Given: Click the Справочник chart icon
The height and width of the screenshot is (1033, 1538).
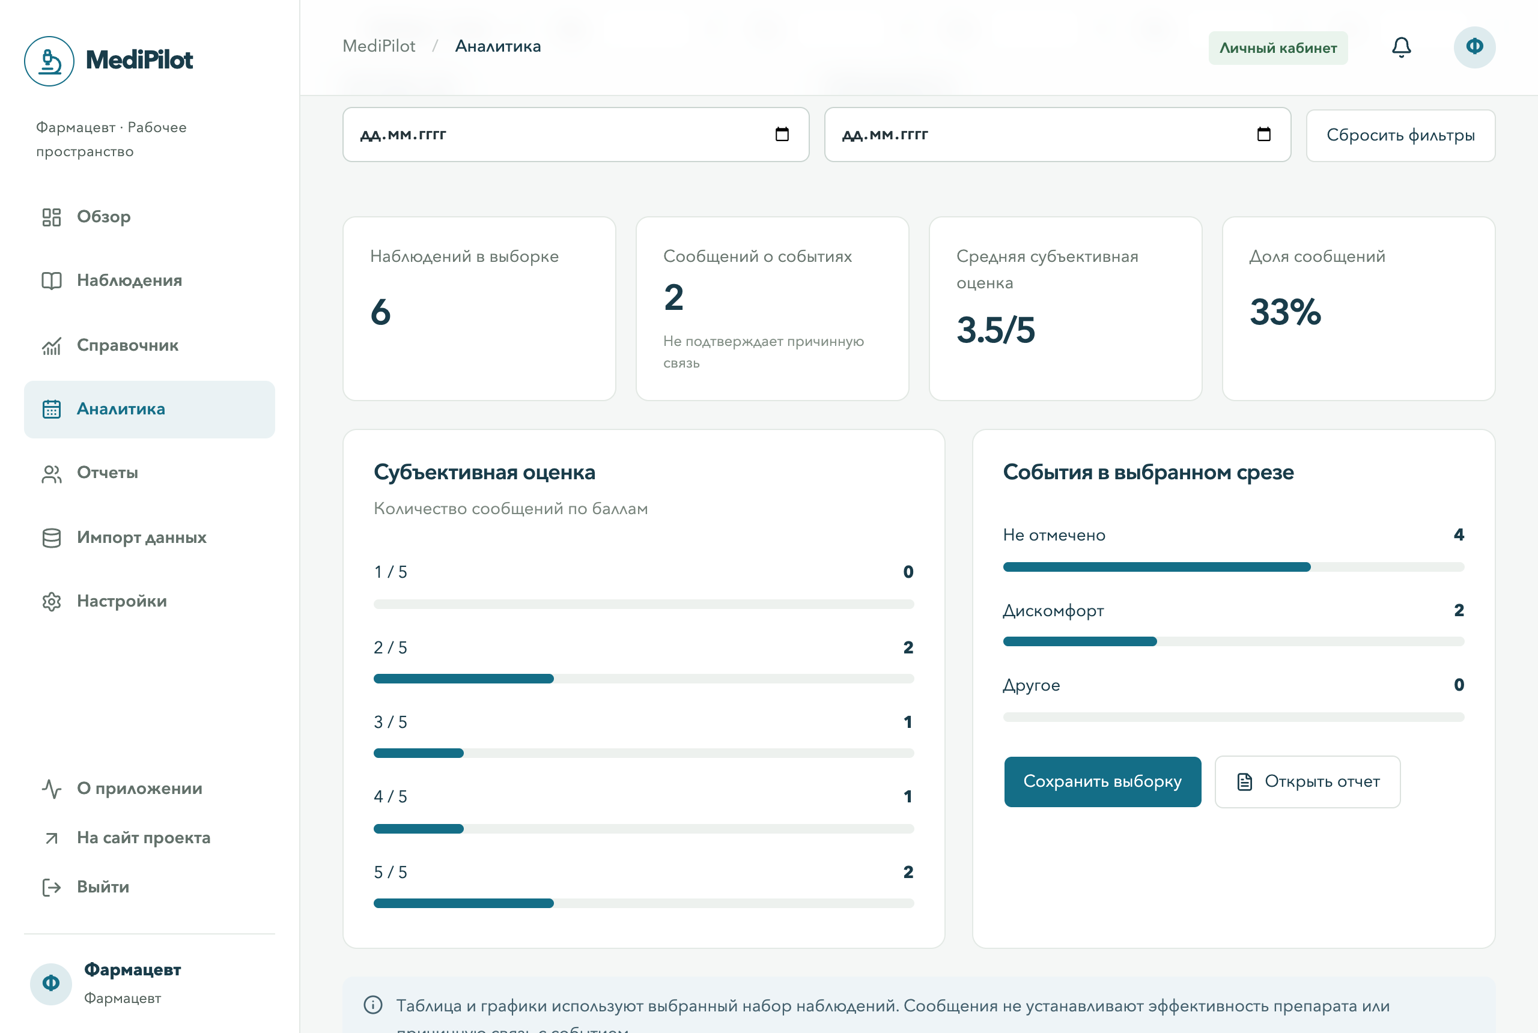Looking at the screenshot, I should pyautogui.click(x=52, y=345).
